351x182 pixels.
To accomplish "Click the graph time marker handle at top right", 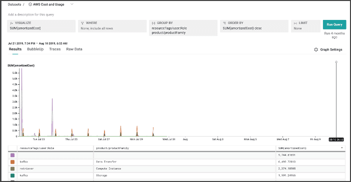I will click(x=336, y=62).
